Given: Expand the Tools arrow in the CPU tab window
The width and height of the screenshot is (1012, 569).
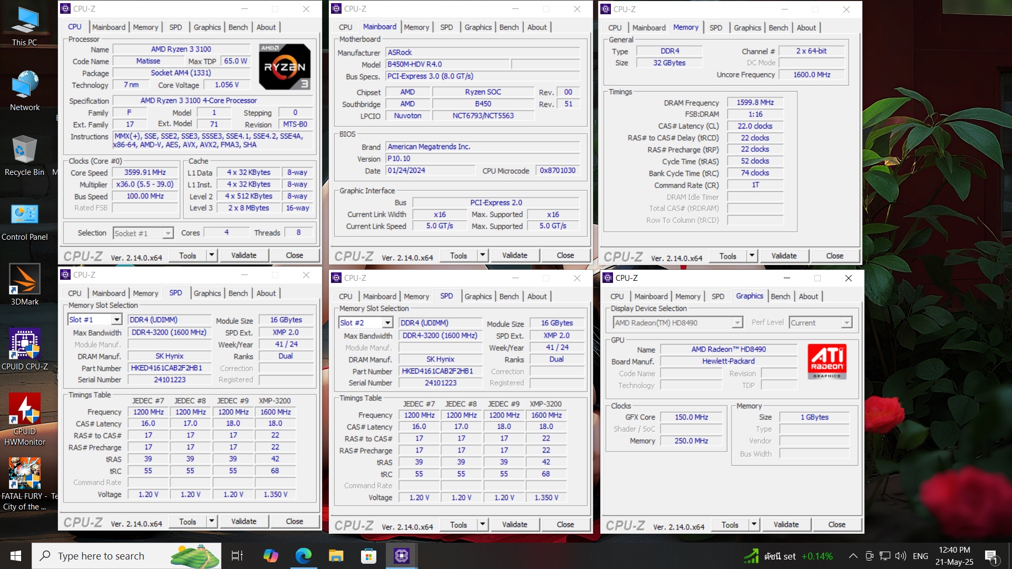Looking at the screenshot, I should click(x=211, y=256).
